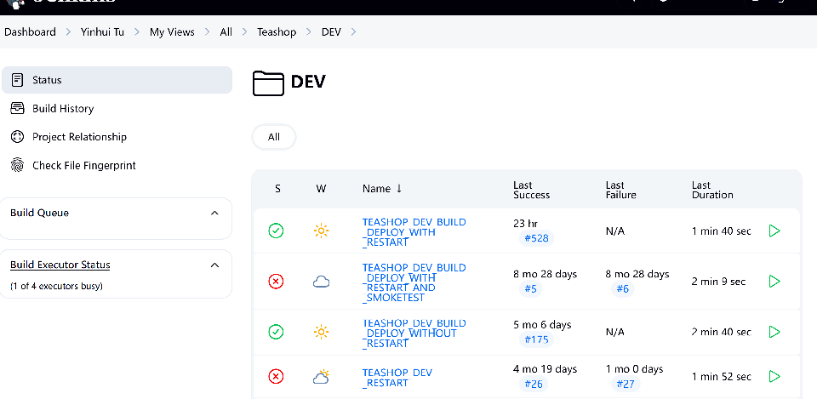The height and width of the screenshot is (399, 817).
Task: Sort by the S status column
Action: coord(277,189)
